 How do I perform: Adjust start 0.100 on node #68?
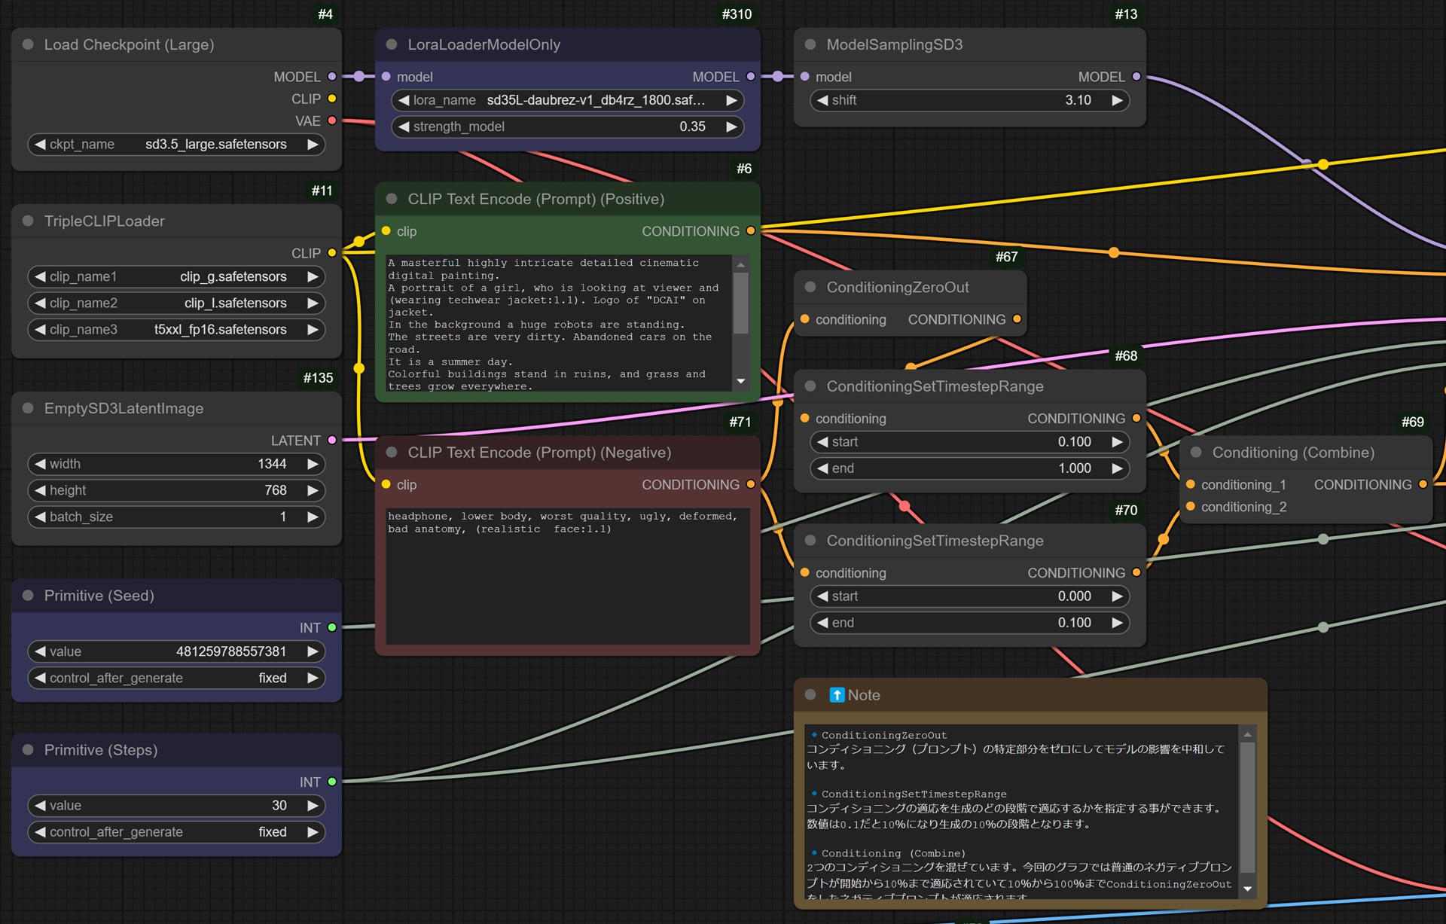pos(970,442)
